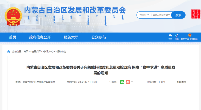Click the blue home icon in breadcrumb
Viewport: 201px width, 110px height.
pyautogui.click(x=9, y=52)
